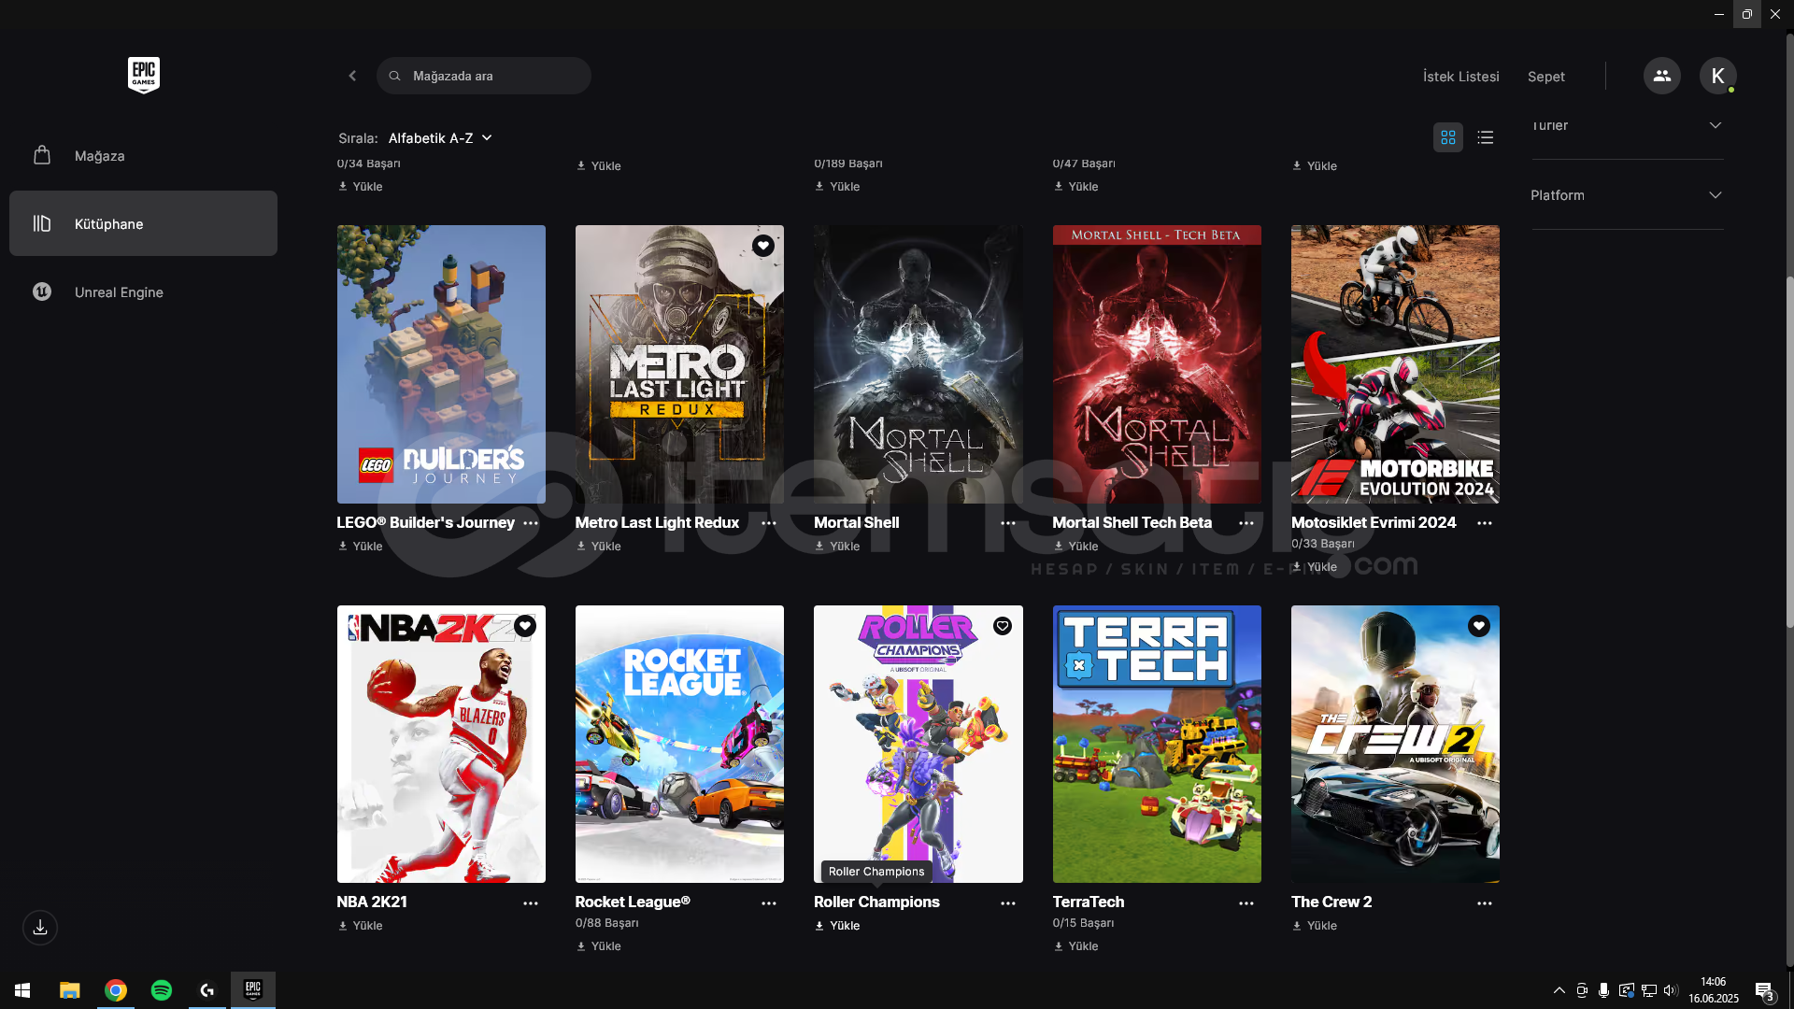Open the downloads icon in sidebar

click(40, 928)
